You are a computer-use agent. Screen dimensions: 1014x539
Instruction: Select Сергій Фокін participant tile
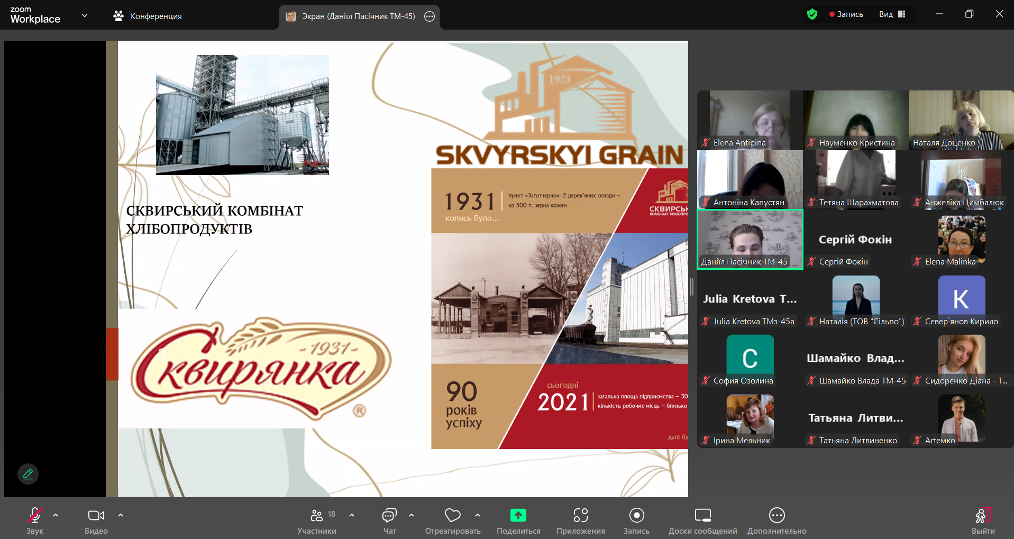click(x=855, y=239)
